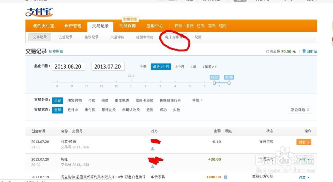Click the +30.00 amount
This screenshot has height=182, width=333.
tap(214, 159)
